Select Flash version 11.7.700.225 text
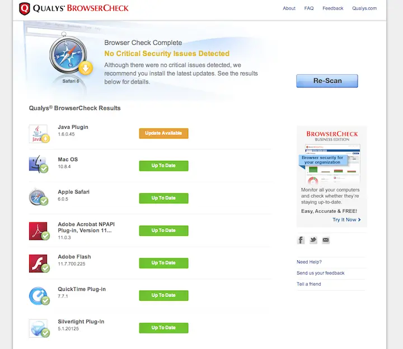The height and width of the screenshot is (349, 403). coord(72,264)
